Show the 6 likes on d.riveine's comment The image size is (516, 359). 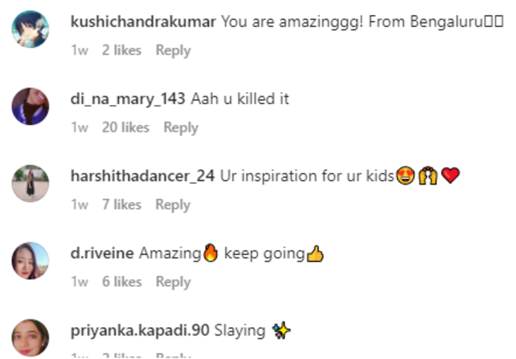[x=122, y=282]
